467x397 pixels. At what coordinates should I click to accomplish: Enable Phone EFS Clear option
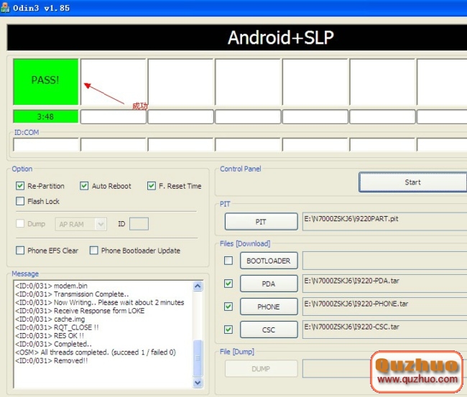[x=20, y=251]
